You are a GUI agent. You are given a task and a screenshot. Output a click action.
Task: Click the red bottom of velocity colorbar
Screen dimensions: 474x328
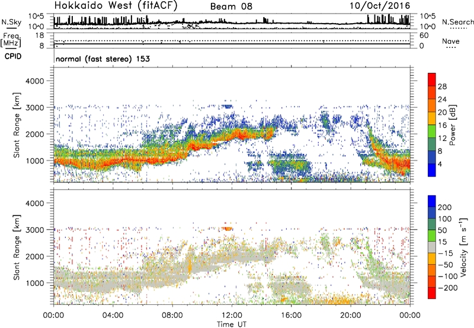coord(432,293)
